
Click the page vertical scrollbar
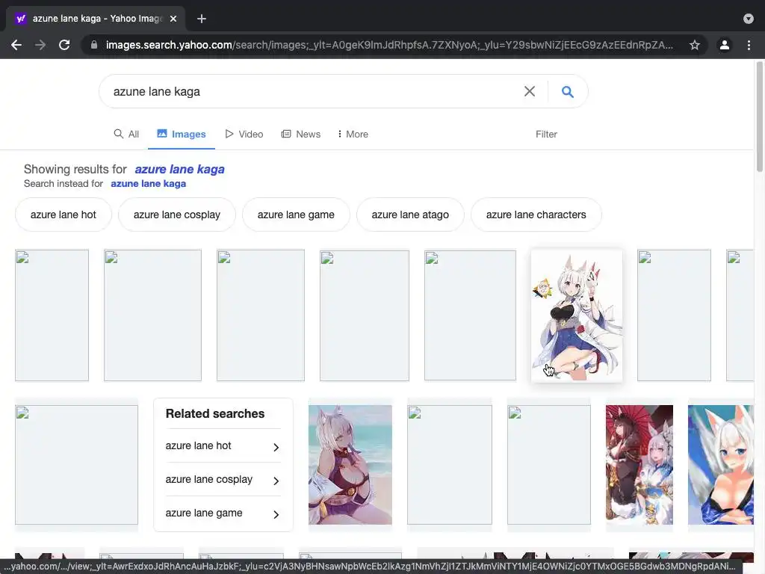tap(760, 117)
